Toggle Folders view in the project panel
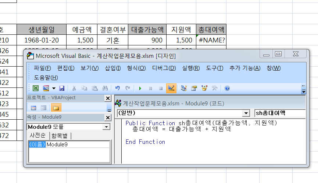 [x=56, y=108]
